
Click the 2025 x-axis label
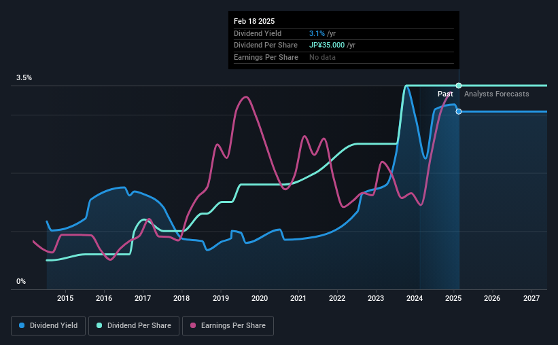453,298
